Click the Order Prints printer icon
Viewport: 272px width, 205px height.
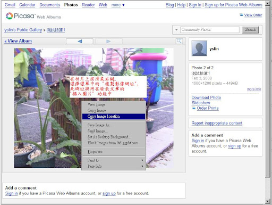(193, 108)
